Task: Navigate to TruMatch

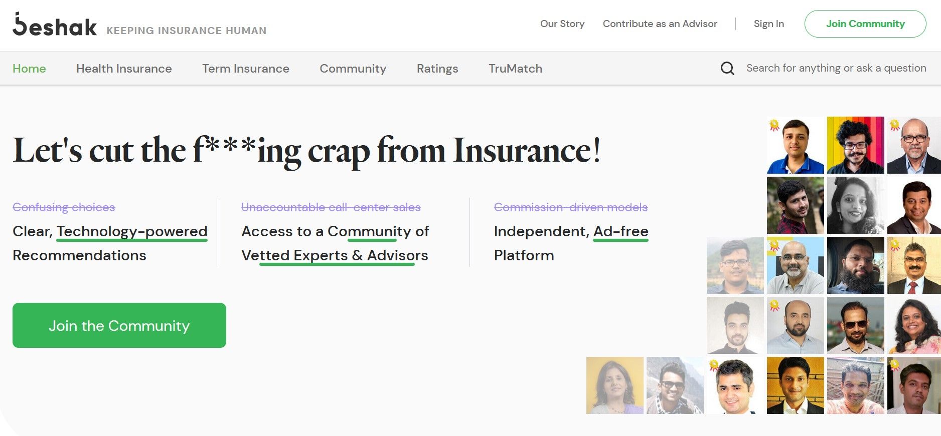Action: pyautogui.click(x=515, y=69)
